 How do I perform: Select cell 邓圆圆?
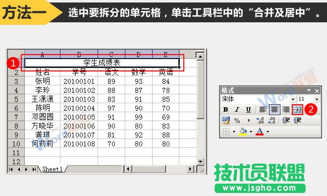pyautogui.click(x=42, y=117)
